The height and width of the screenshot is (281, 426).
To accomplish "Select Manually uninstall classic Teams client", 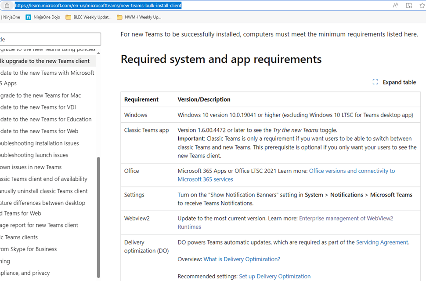I will pyautogui.click(x=44, y=191).
